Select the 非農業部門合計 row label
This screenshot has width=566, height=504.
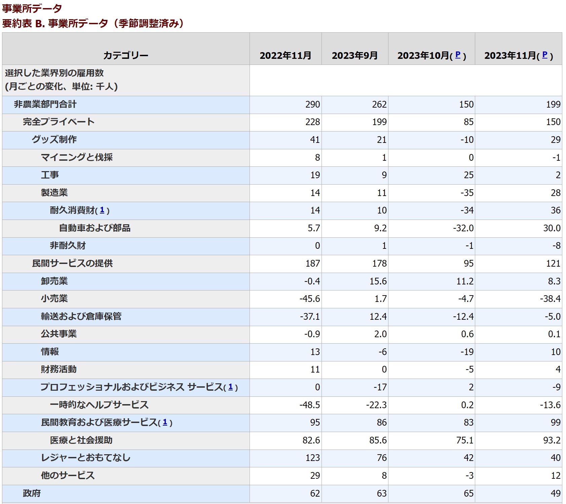(45, 104)
